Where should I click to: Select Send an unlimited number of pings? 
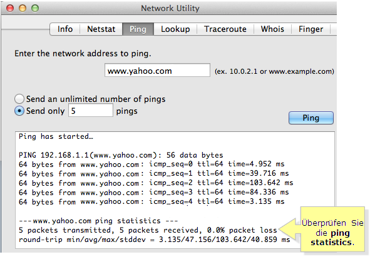19,99
